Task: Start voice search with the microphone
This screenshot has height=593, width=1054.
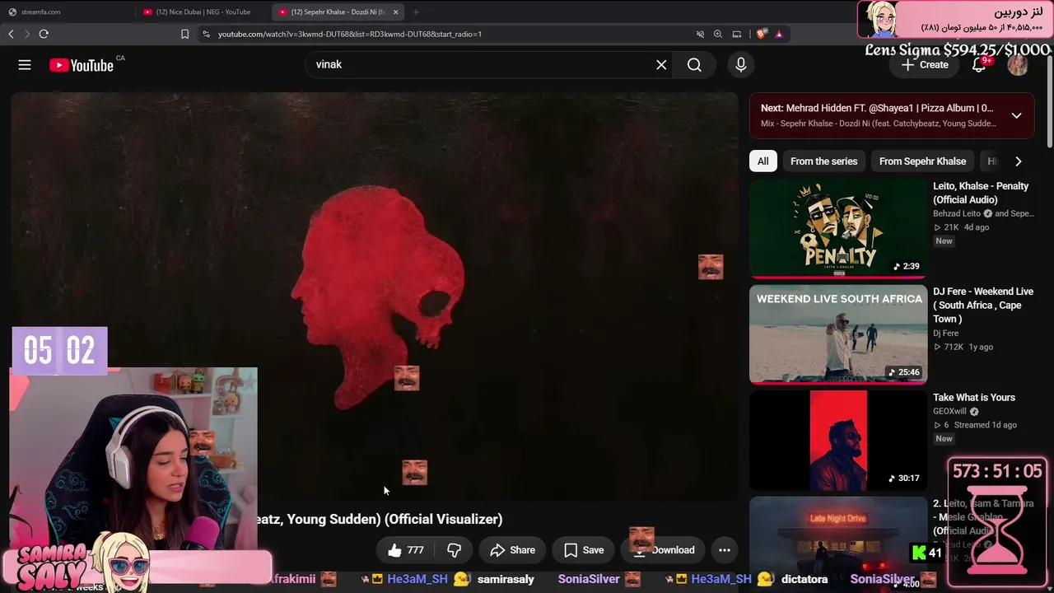Action: [x=741, y=65]
